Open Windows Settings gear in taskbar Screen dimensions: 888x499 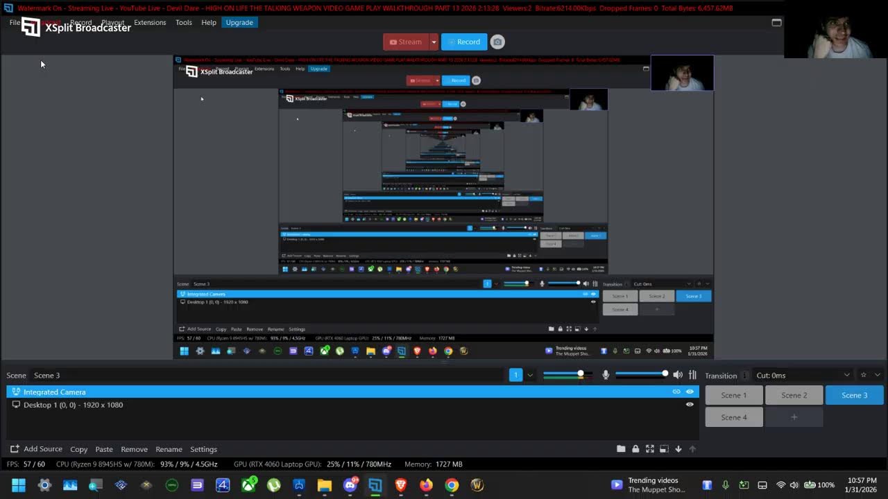click(x=44, y=485)
